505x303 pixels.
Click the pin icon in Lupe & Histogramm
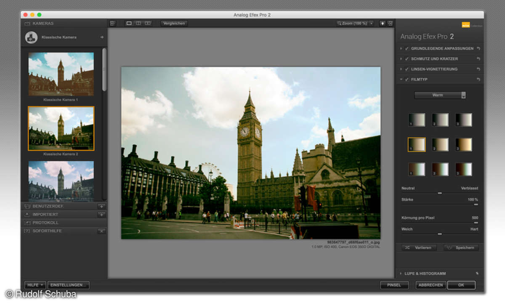477,273
